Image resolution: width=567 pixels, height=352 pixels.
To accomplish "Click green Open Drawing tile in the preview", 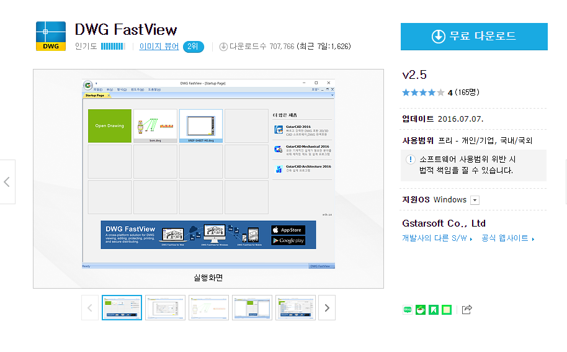I will coord(110,126).
